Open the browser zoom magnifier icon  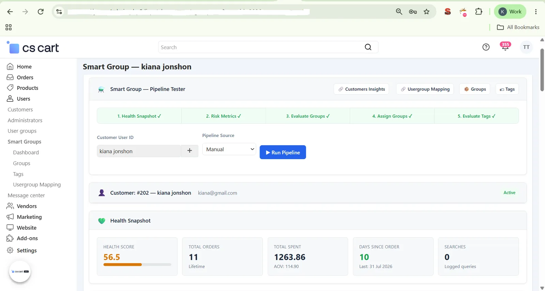click(x=399, y=12)
